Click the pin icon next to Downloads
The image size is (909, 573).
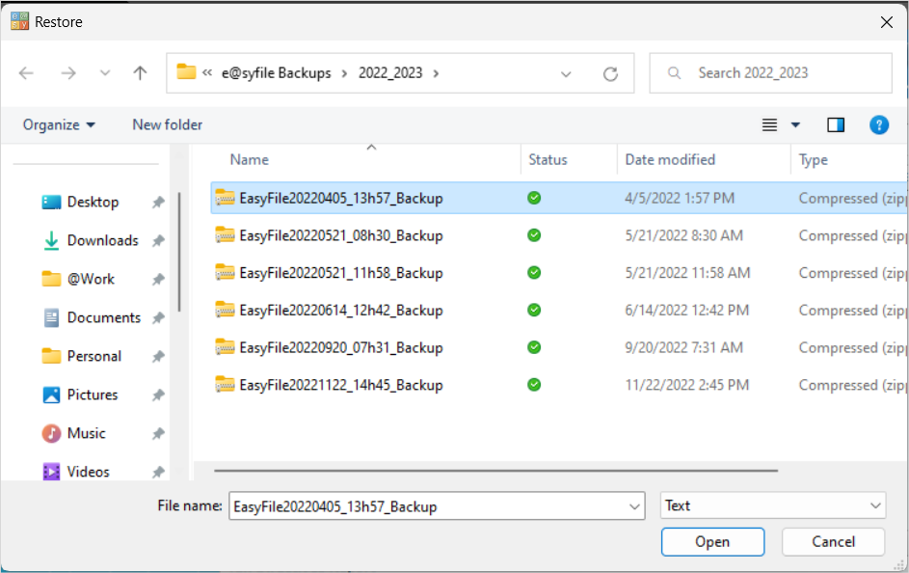click(x=157, y=240)
